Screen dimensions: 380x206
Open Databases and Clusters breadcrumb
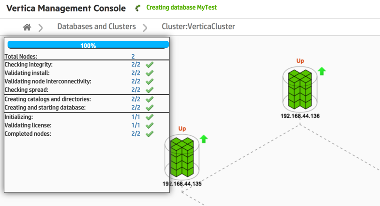[96, 27]
